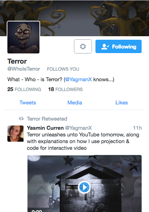This screenshot has width=149, height=212.
Task: Click the tweet text about YouTube
Action: tap(83, 141)
